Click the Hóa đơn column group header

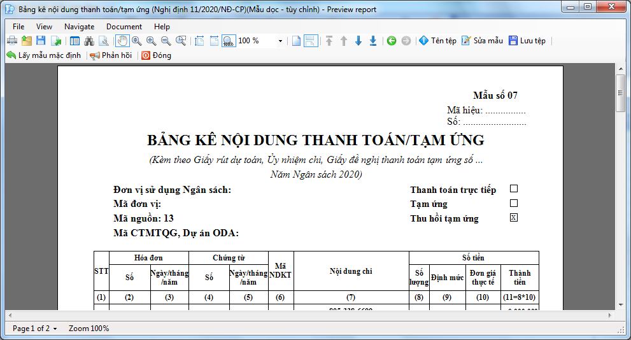pyautogui.click(x=148, y=258)
